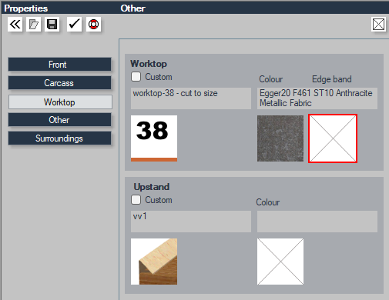Open the Other section in the sidebar
Image resolution: width=389 pixels, height=300 pixels.
click(x=59, y=120)
